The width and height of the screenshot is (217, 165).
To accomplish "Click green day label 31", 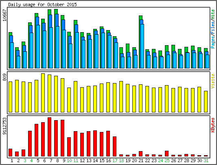I will coord(206,161).
